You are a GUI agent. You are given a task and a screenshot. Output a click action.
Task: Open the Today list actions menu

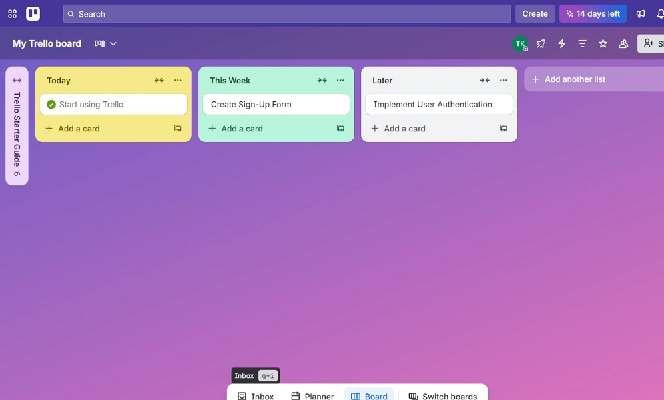click(178, 80)
